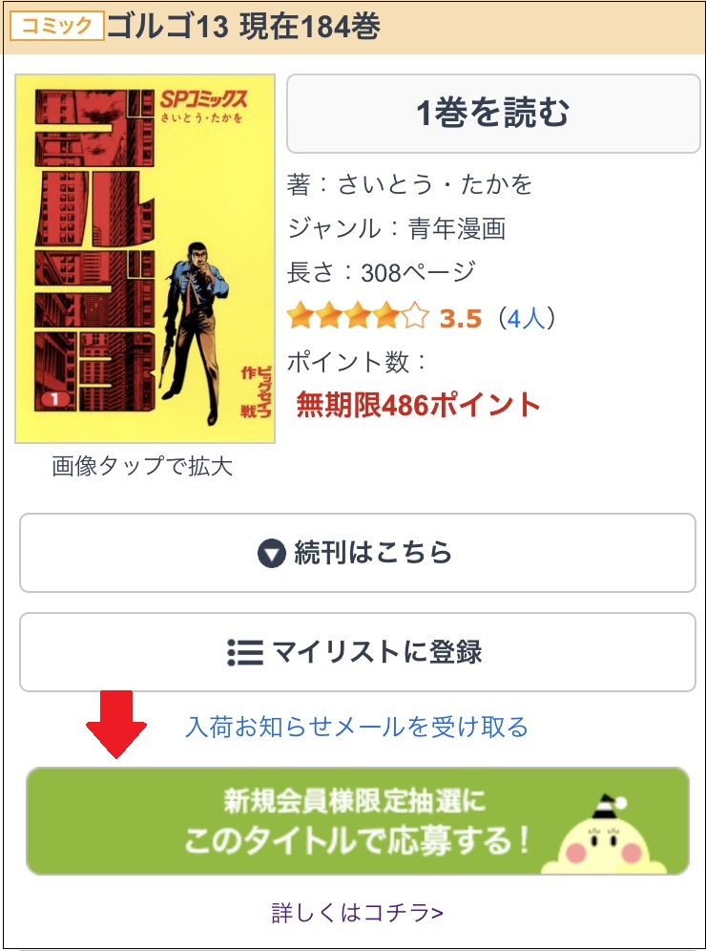The width and height of the screenshot is (706, 951).
Task: Click the author name さいとう・たかを
Action: pos(435,184)
